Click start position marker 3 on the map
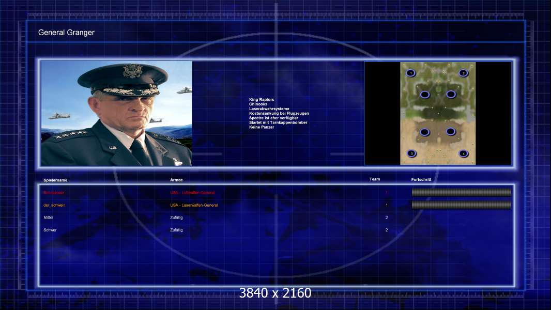Viewport: 551px width, 310px height. [411, 153]
